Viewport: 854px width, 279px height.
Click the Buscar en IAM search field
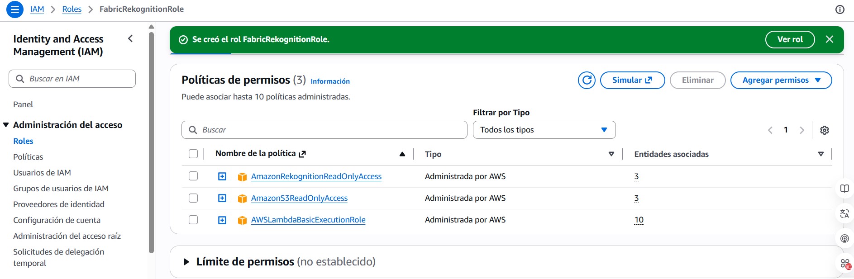coord(72,79)
